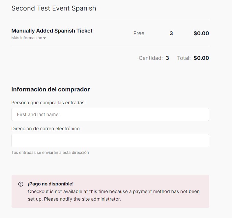Click the Free price label

[139, 33]
